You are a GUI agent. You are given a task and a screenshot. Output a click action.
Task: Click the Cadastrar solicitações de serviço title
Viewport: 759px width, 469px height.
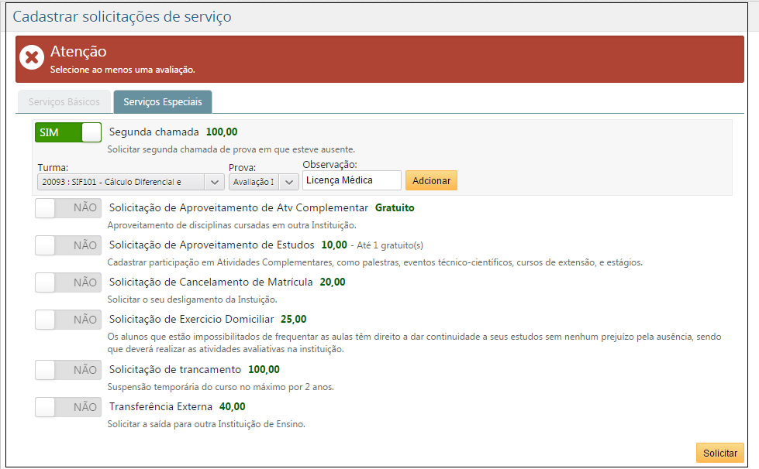[x=122, y=16]
